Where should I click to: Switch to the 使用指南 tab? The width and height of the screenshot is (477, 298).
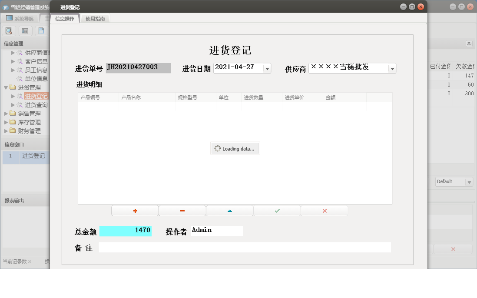95,19
